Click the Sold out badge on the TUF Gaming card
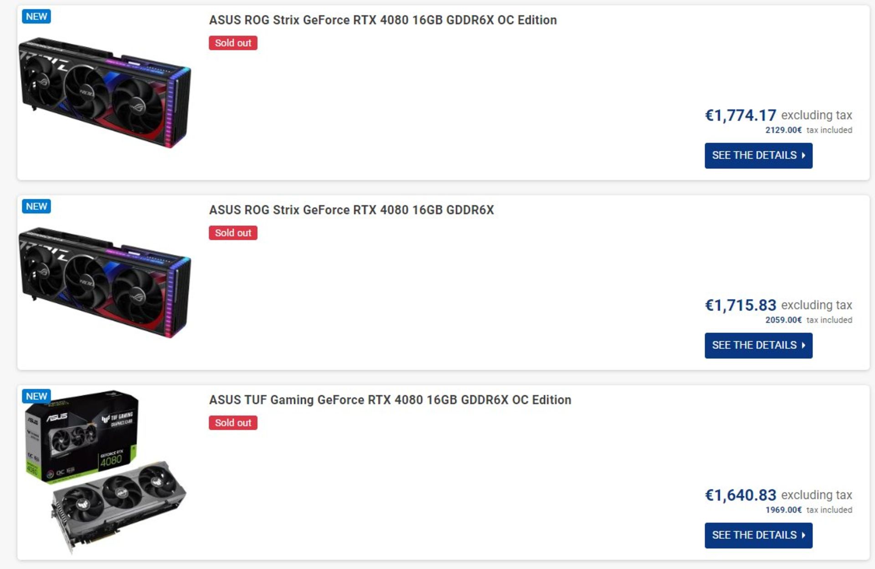 (232, 422)
